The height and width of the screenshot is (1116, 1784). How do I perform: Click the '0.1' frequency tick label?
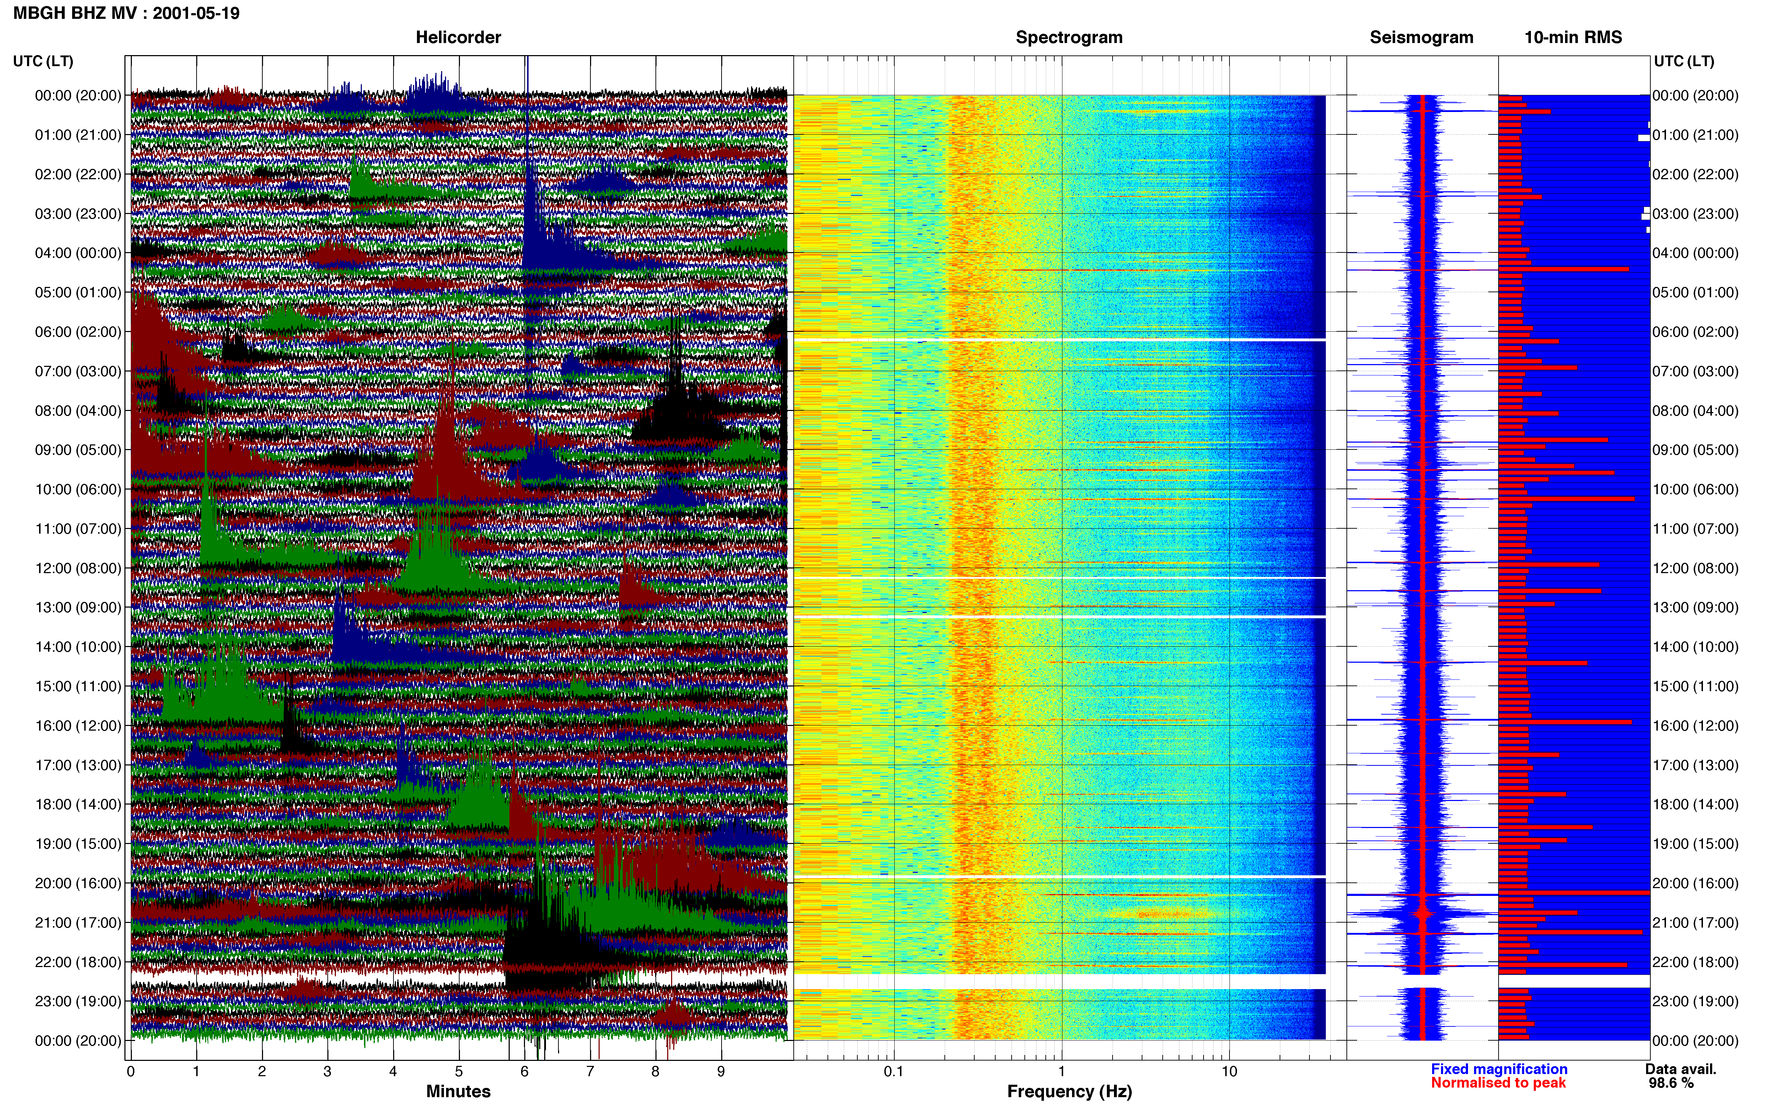(x=894, y=1072)
